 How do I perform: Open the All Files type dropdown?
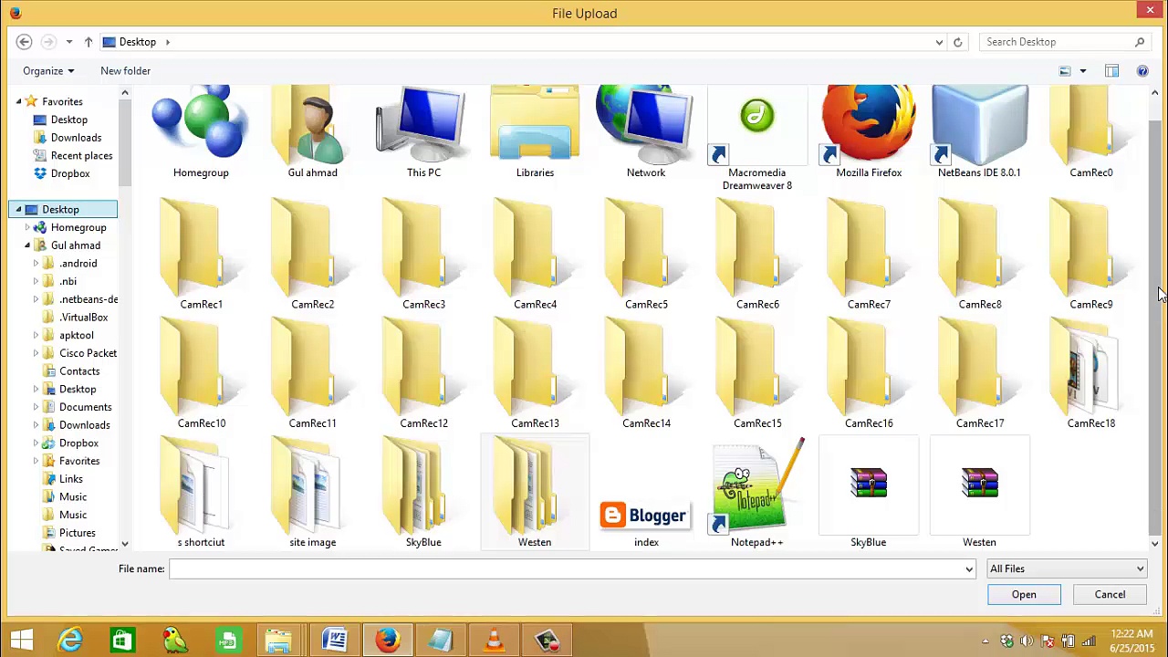[x=1066, y=568]
